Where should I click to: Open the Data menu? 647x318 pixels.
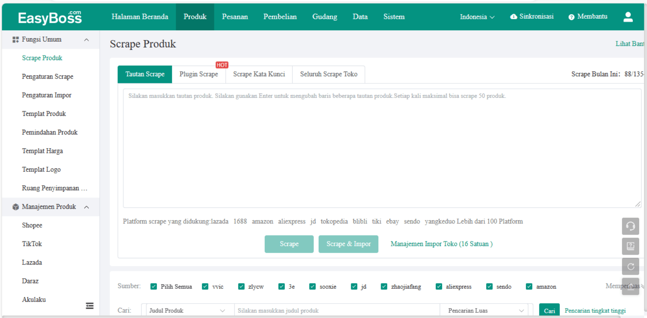click(360, 17)
